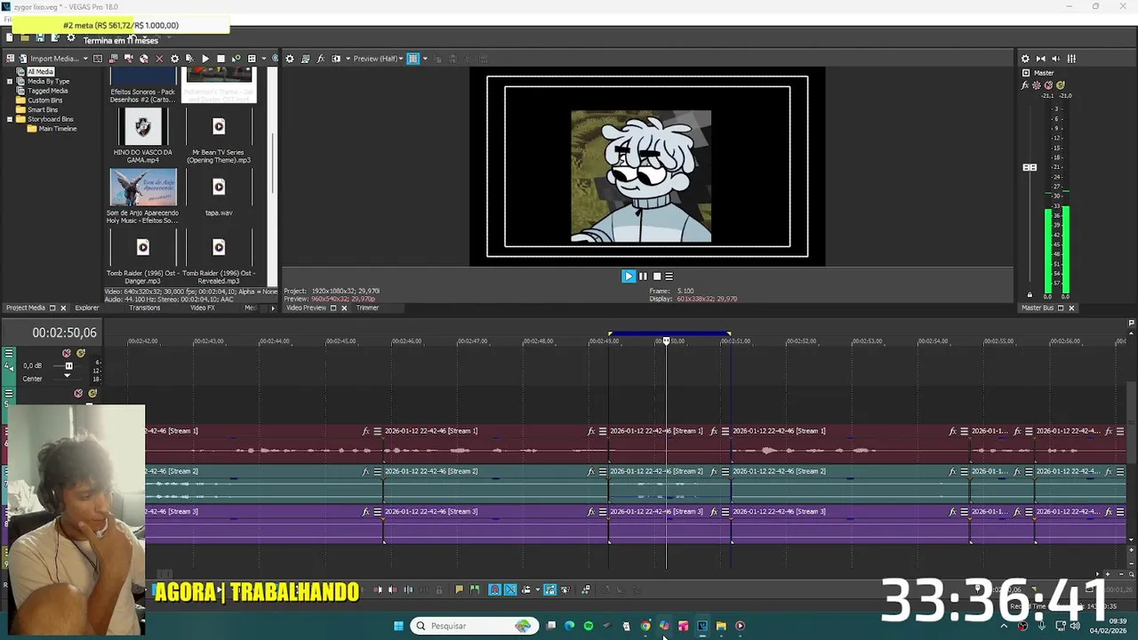Close the Master Bus panel
The width and height of the screenshot is (1138, 640).
[x=1071, y=308]
